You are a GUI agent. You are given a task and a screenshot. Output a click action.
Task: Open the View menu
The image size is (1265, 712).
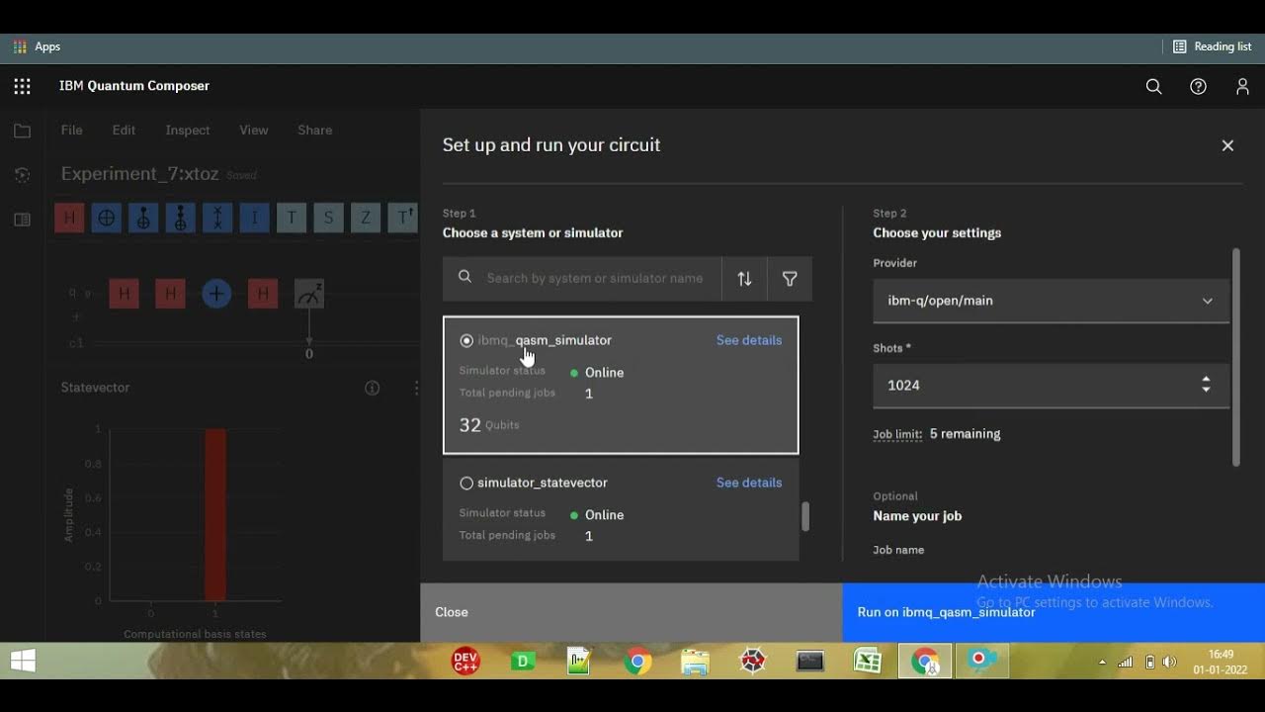254,131
